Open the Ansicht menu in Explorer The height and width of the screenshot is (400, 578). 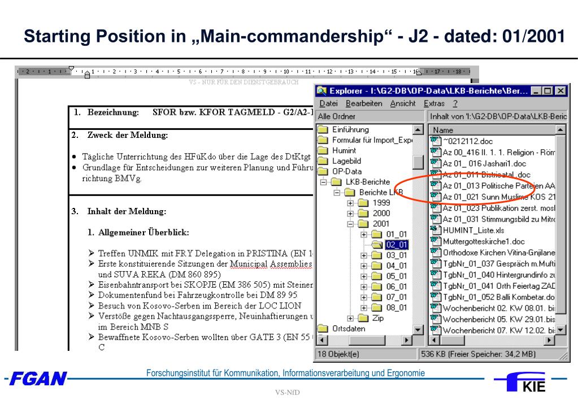pos(403,103)
